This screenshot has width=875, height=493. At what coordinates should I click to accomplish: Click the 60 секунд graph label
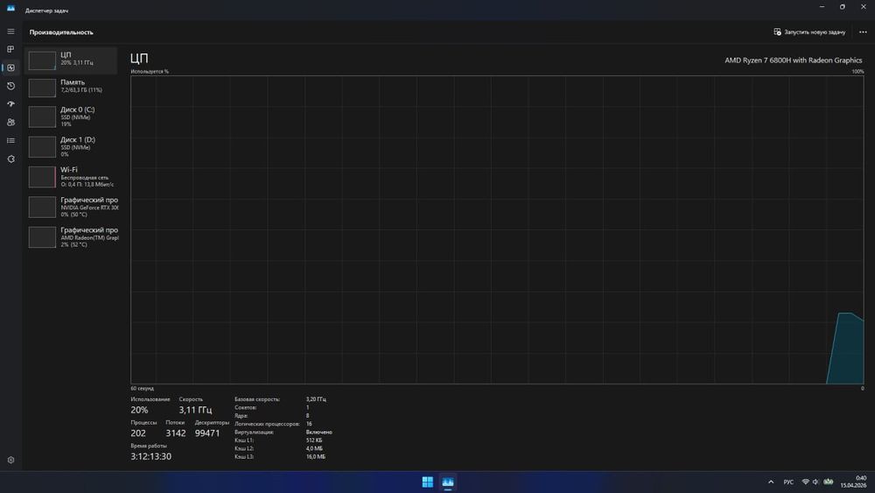(142, 388)
